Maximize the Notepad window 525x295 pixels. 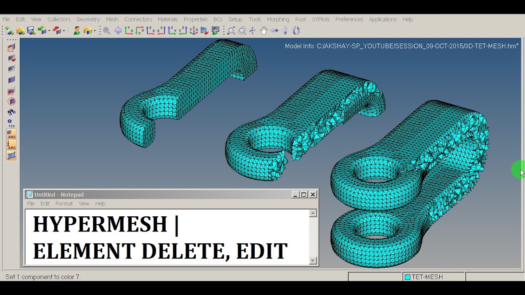click(x=304, y=195)
